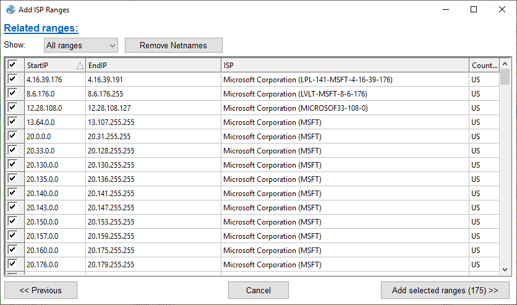Open the Show ranges dropdown
517x305 pixels.
pyautogui.click(x=80, y=45)
